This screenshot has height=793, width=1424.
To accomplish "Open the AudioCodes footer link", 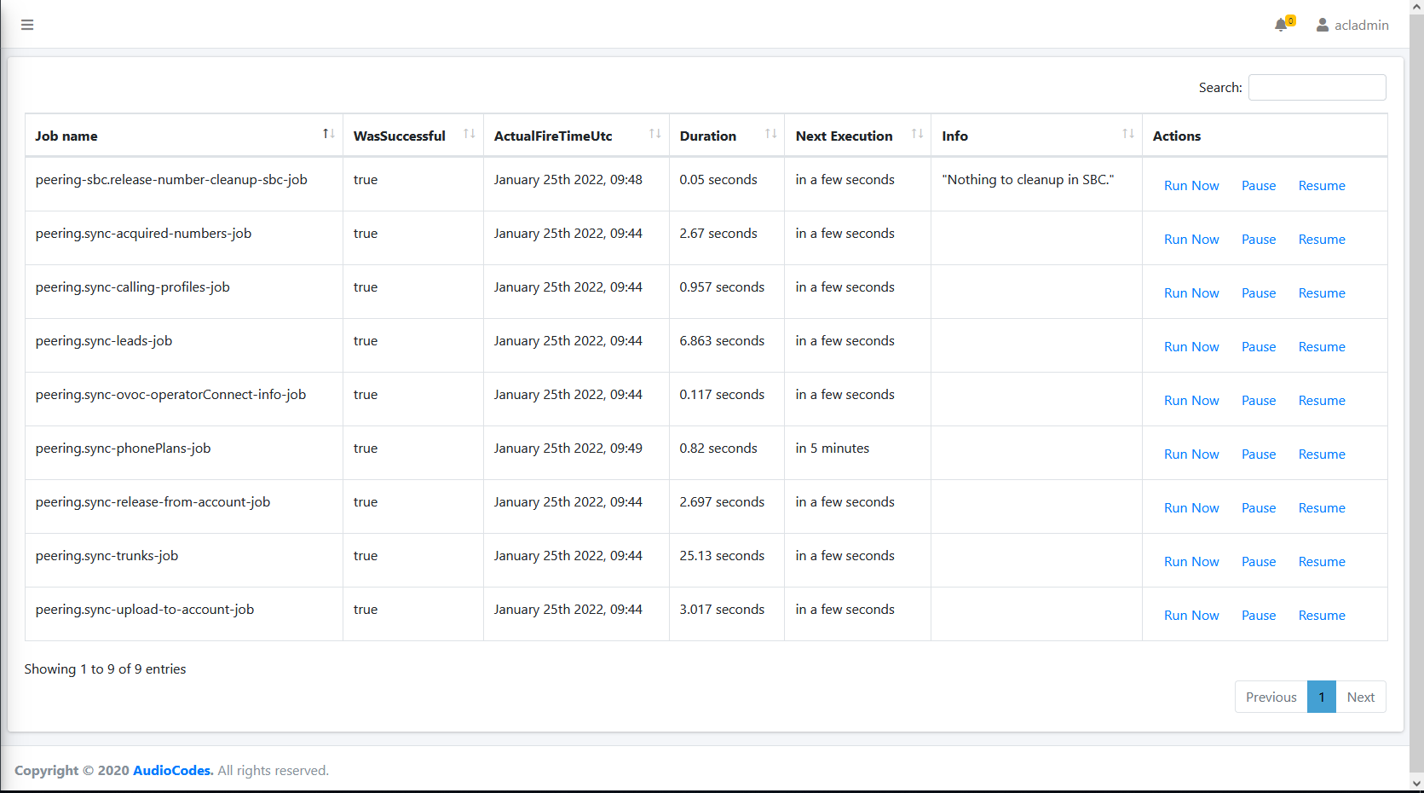I will point(172,770).
